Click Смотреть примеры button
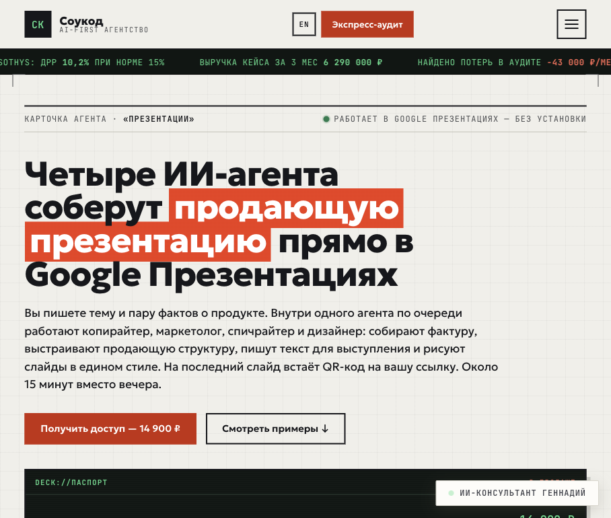Viewport: 611px width, 518px height. coord(275,429)
